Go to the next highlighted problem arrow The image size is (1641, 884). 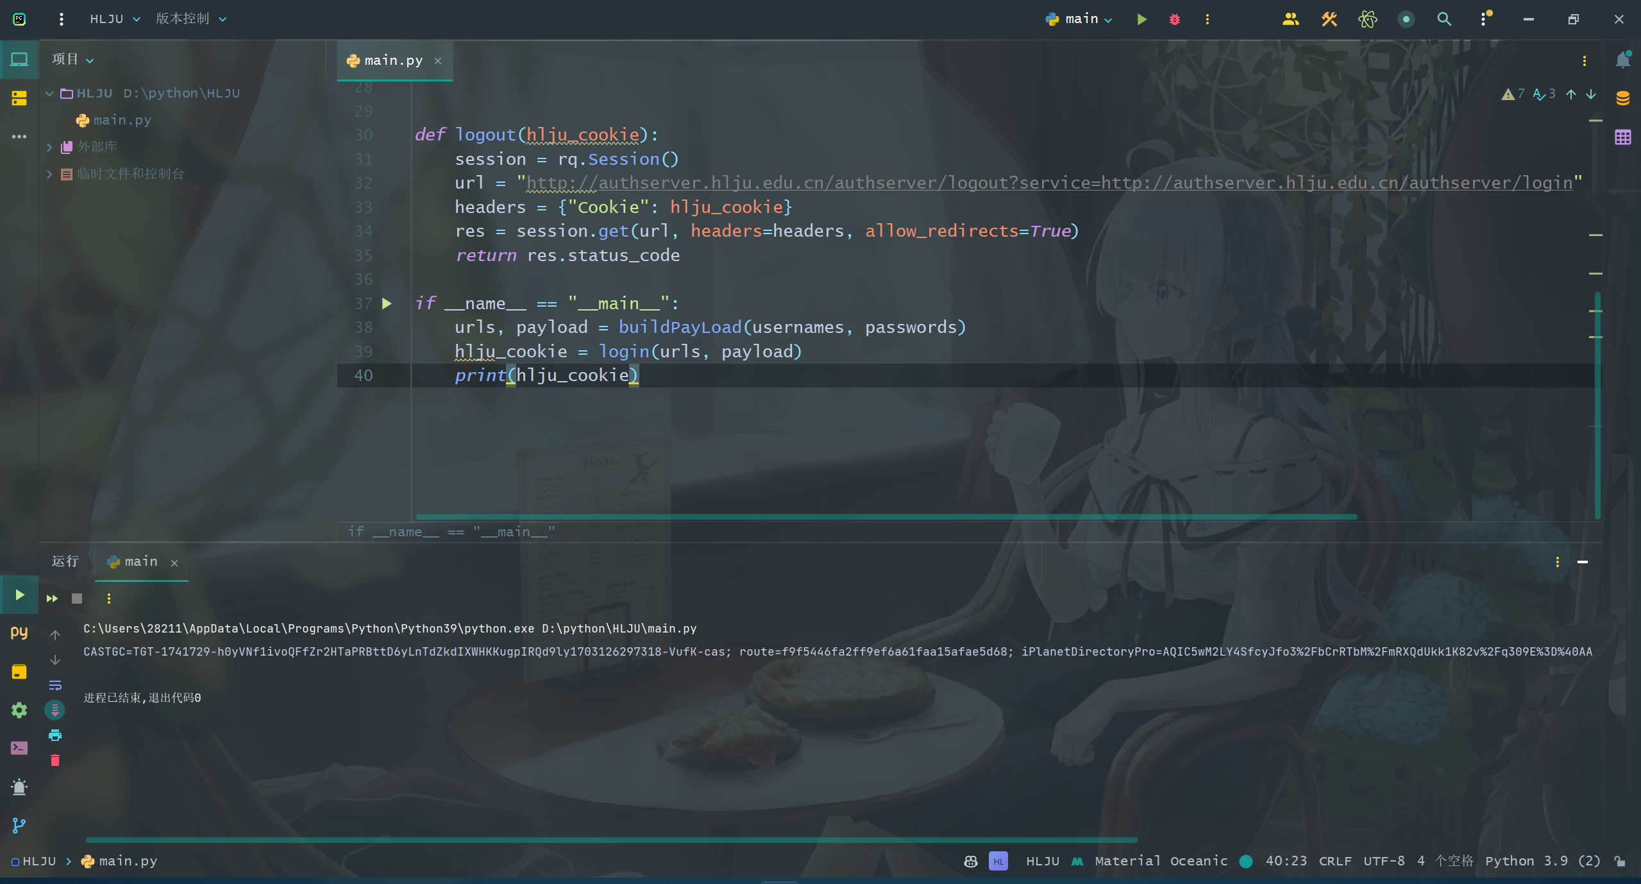1591,94
